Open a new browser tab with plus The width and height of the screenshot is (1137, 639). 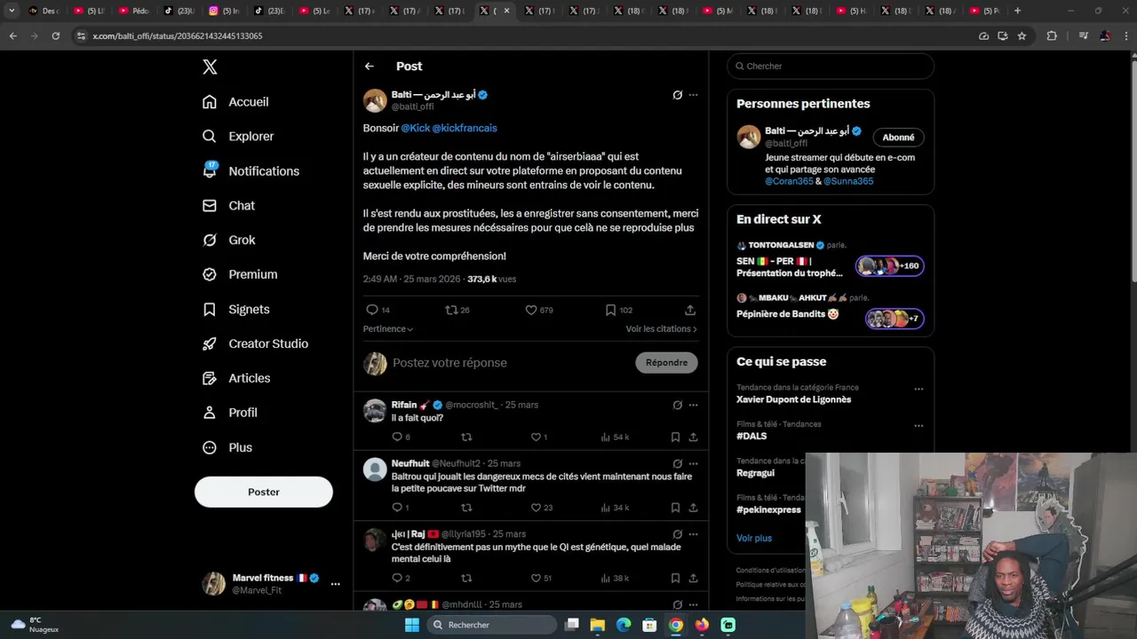pyautogui.click(x=1017, y=11)
